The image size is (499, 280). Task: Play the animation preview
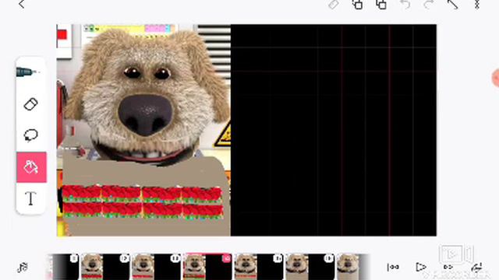(421, 268)
